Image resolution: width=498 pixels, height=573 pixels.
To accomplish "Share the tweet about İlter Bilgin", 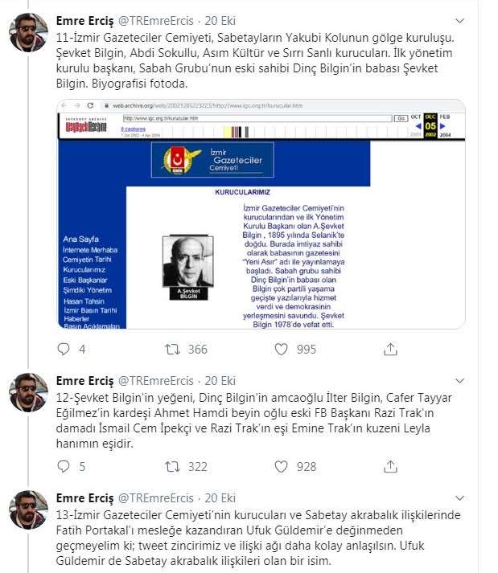I will coord(390,466).
